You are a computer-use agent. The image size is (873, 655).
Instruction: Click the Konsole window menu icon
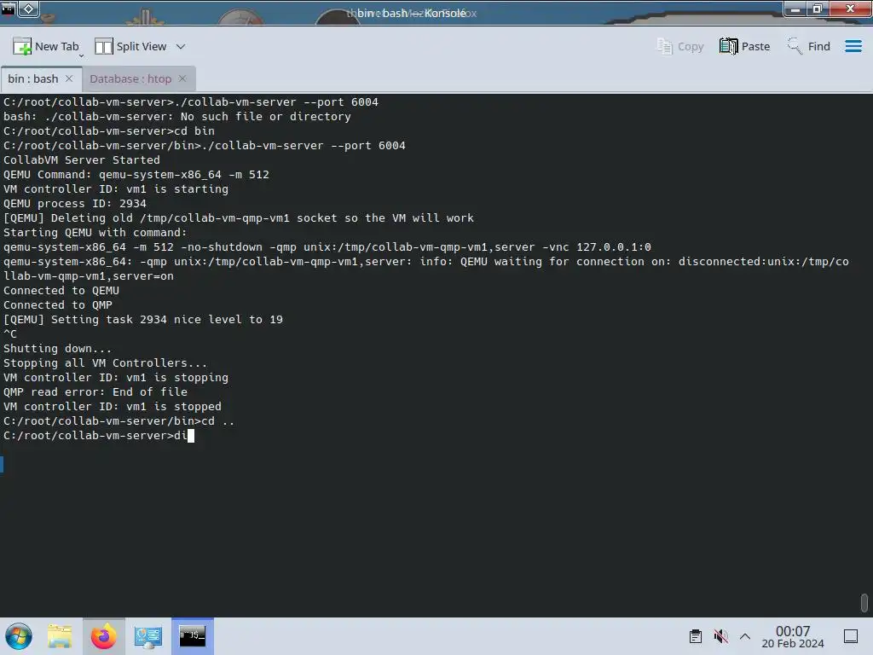click(x=8, y=9)
